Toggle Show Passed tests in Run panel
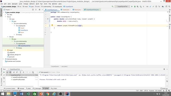The image size is (171, 96). pyautogui.click(x=7, y=72)
